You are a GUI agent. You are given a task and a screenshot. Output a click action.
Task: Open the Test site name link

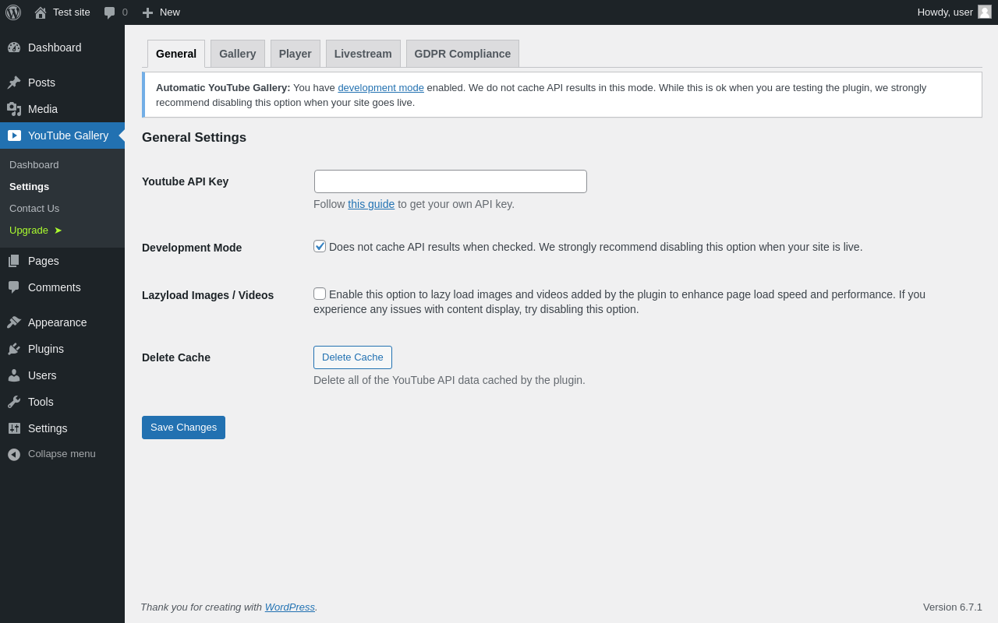tap(72, 12)
